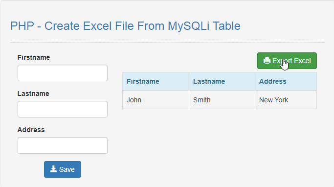
Task: Click the Export Excel button label
Action: [291, 61]
